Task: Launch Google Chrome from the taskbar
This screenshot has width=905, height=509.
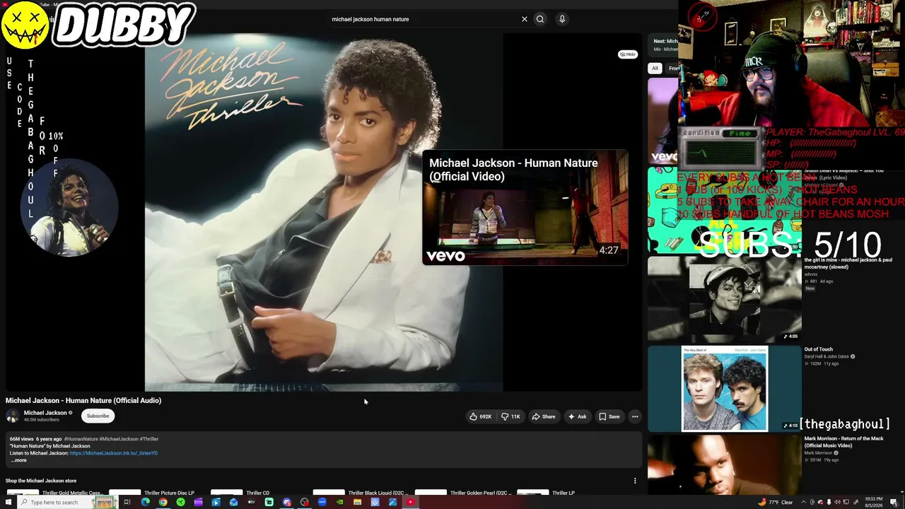Action: point(163,502)
